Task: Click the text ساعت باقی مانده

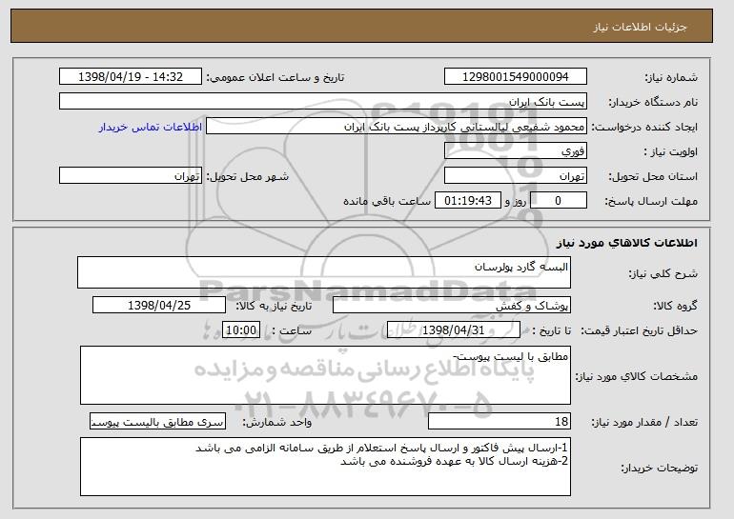Action: [x=387, y=201]
